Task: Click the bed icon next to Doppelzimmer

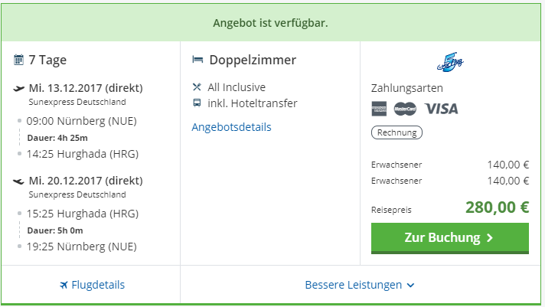Action: tap(197, 60)
